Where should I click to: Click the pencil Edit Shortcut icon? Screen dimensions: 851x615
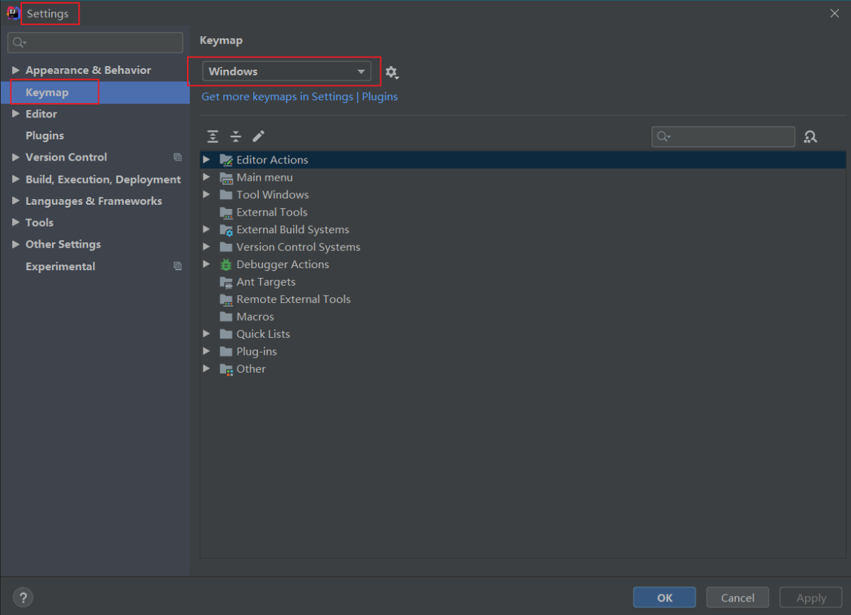pyautogui.click(x=258, y=136)
